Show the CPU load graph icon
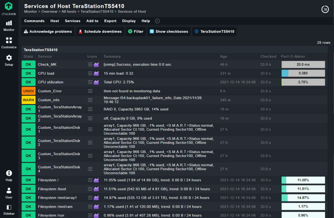 (x=96, y=73)
